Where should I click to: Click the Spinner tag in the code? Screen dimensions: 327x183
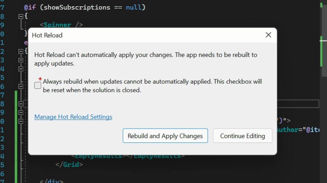tap(58, 25)
